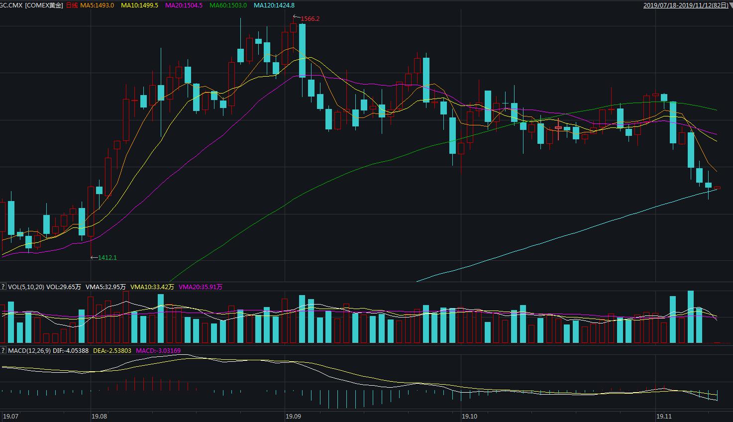Click the VMA10:33.42万 value

(152, 287)
